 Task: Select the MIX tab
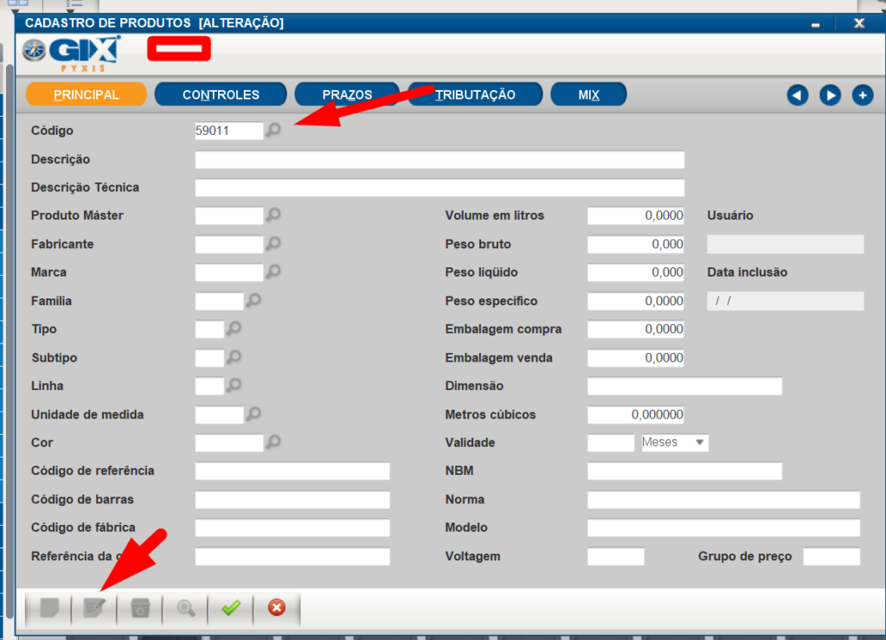pos(588,94)
